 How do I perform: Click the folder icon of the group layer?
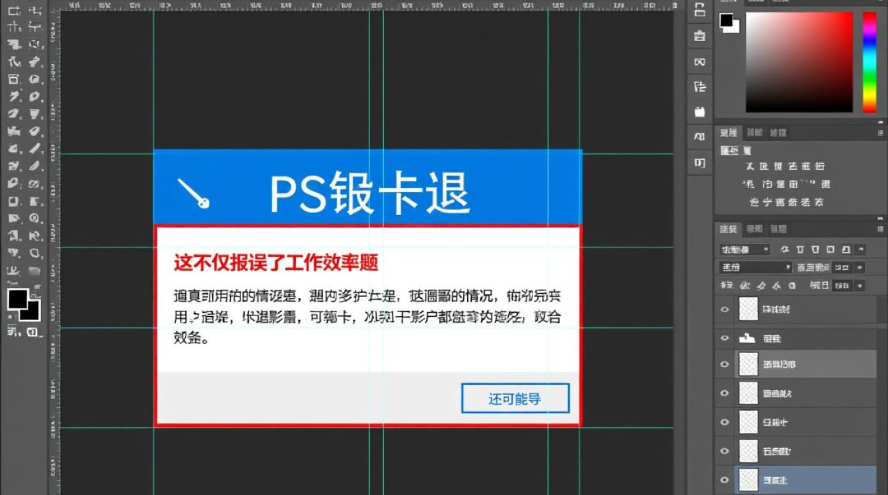(747, 338)
